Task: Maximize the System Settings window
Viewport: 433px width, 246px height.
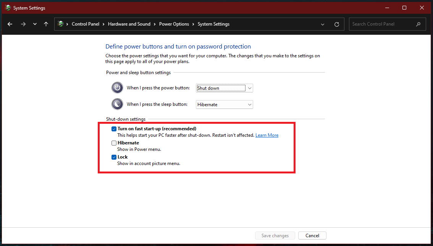Action: point(404,8)
